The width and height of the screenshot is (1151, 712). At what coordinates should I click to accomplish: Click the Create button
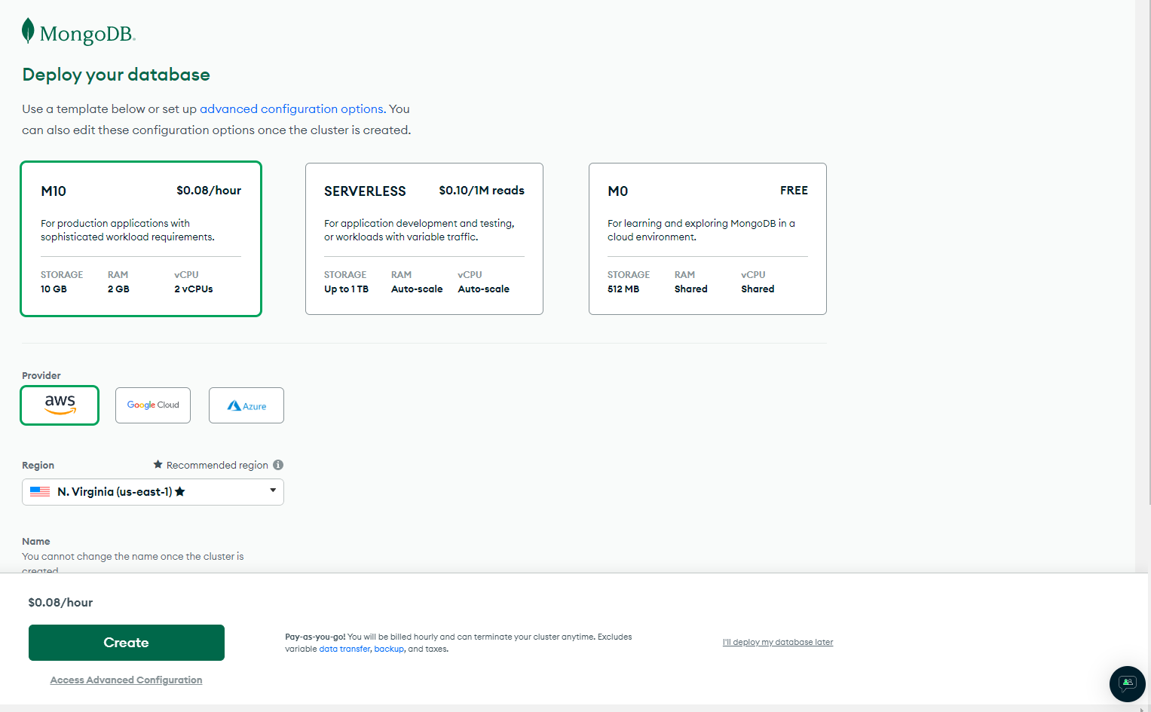[x=127, y=643]
